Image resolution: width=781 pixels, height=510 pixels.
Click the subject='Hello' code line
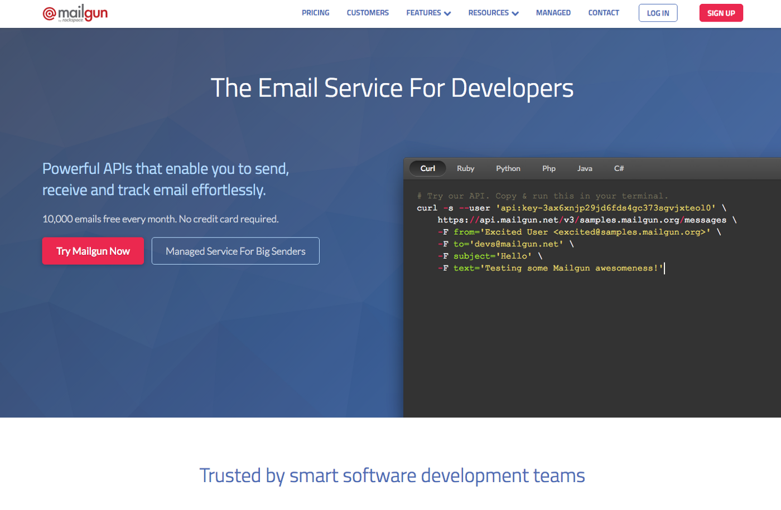(x=490, y=256)
